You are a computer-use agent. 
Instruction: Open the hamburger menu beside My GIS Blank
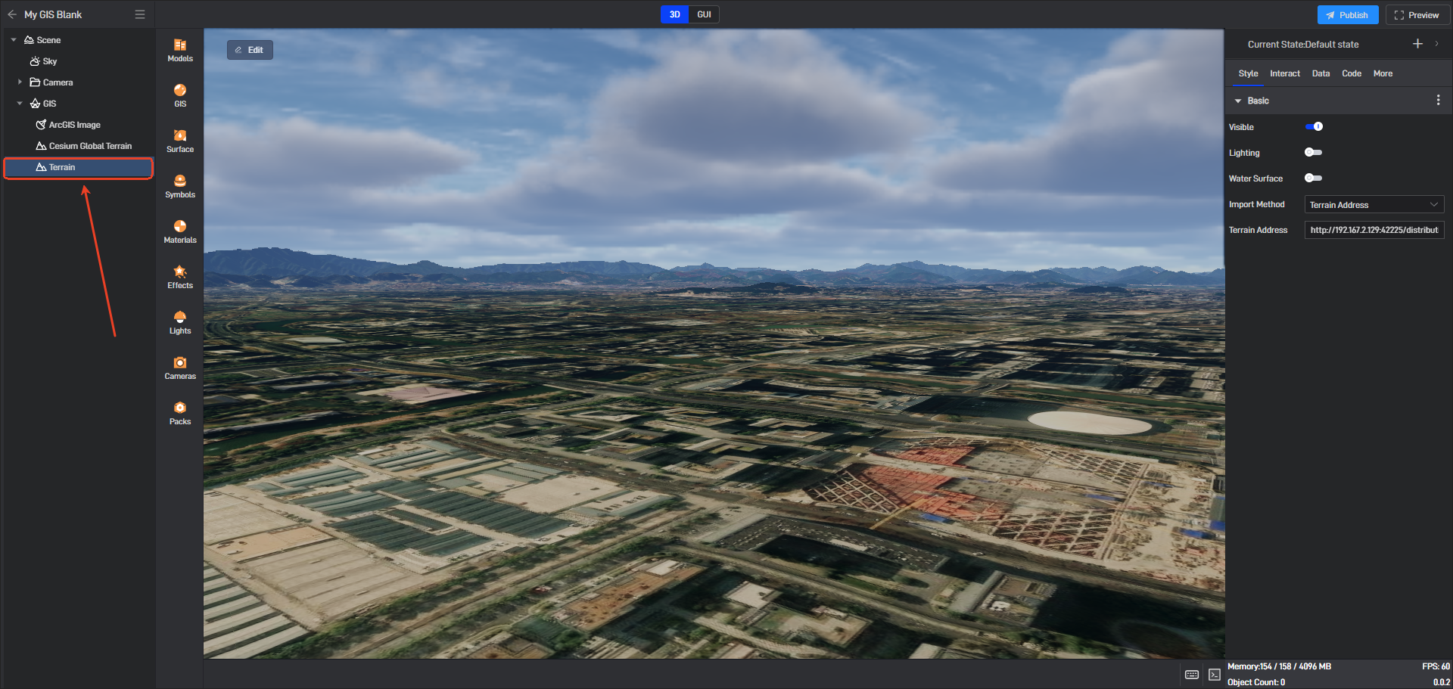(140, 14)
